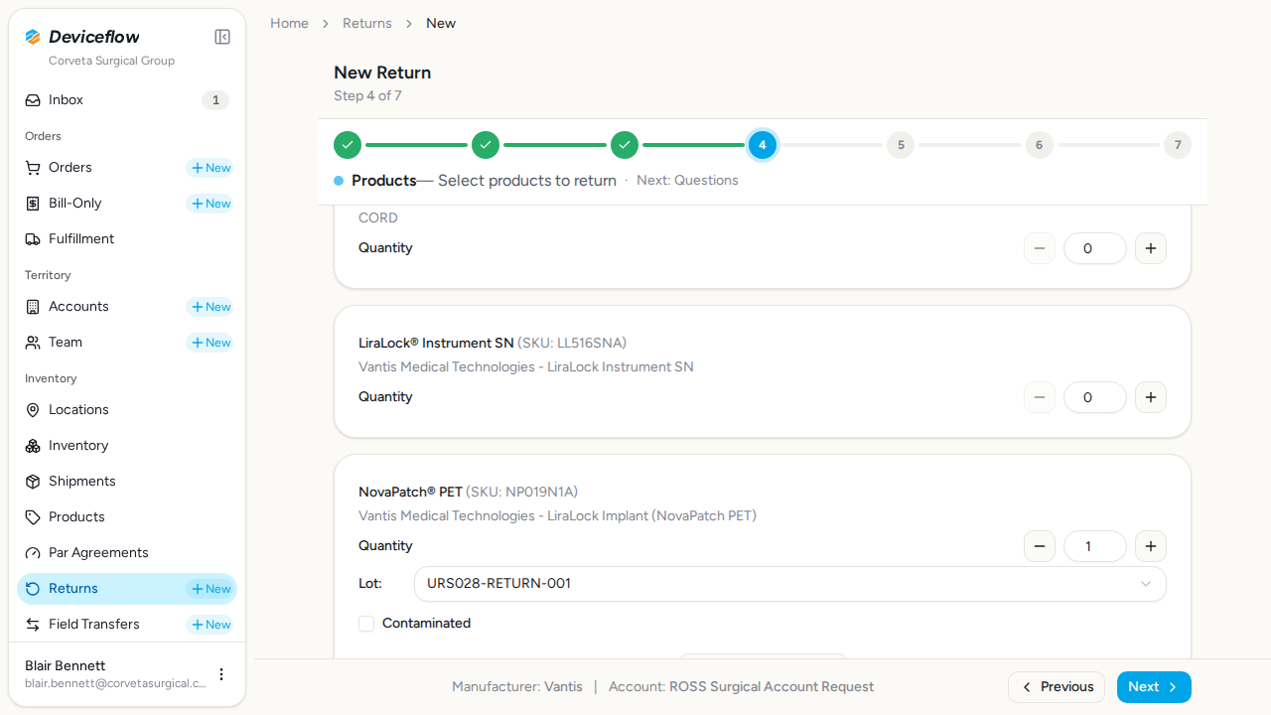The image size is (1271, 715).
Task: Click the 'New Return' page heading
Action: 382,72
